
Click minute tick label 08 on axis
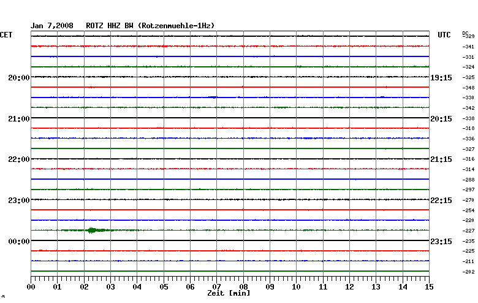[243, 287]
